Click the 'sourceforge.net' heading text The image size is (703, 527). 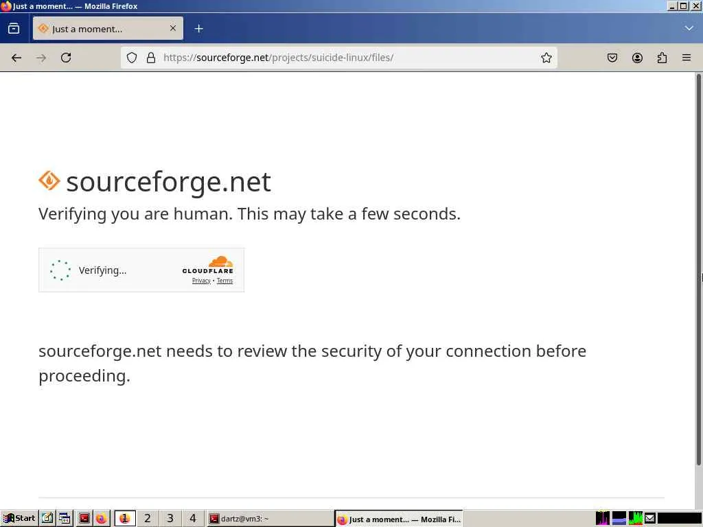click(169, 182)
